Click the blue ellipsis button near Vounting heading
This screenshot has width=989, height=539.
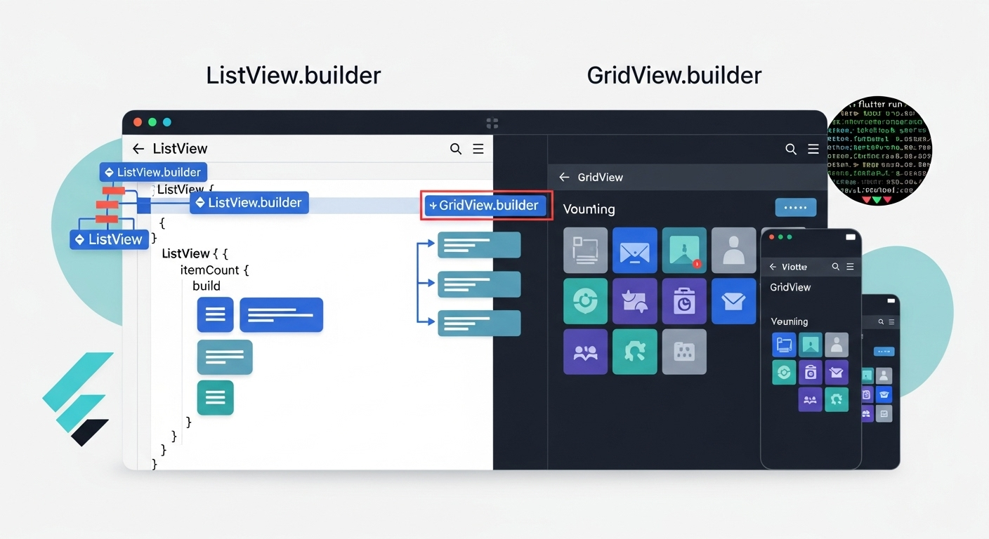tap(795, 207)
